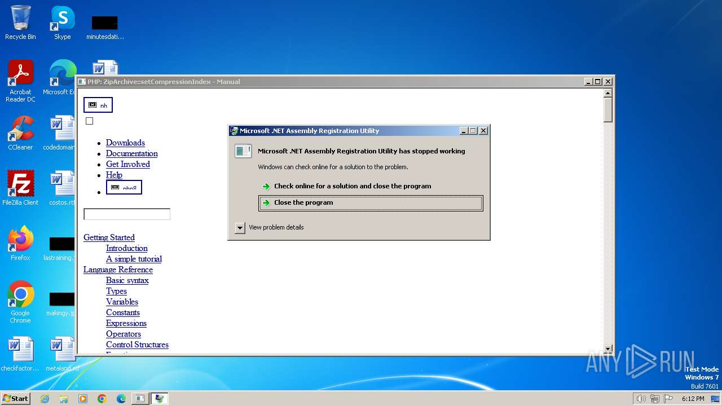Open Acrobat Reader DC shortcut
Viewport: 722px width, 406px height.
point(20,81)
